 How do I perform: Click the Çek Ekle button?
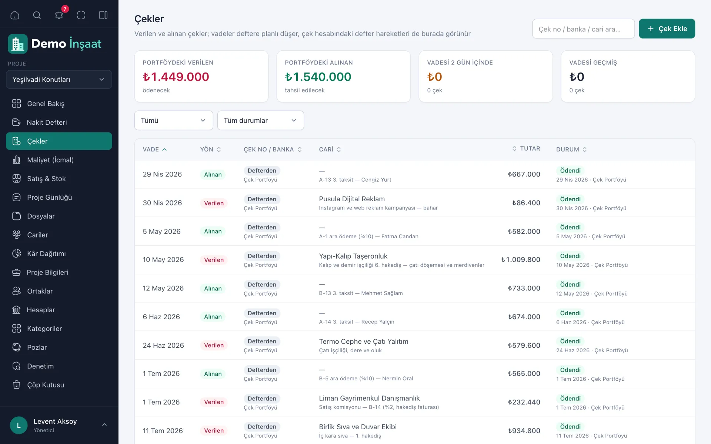(667, 29)
